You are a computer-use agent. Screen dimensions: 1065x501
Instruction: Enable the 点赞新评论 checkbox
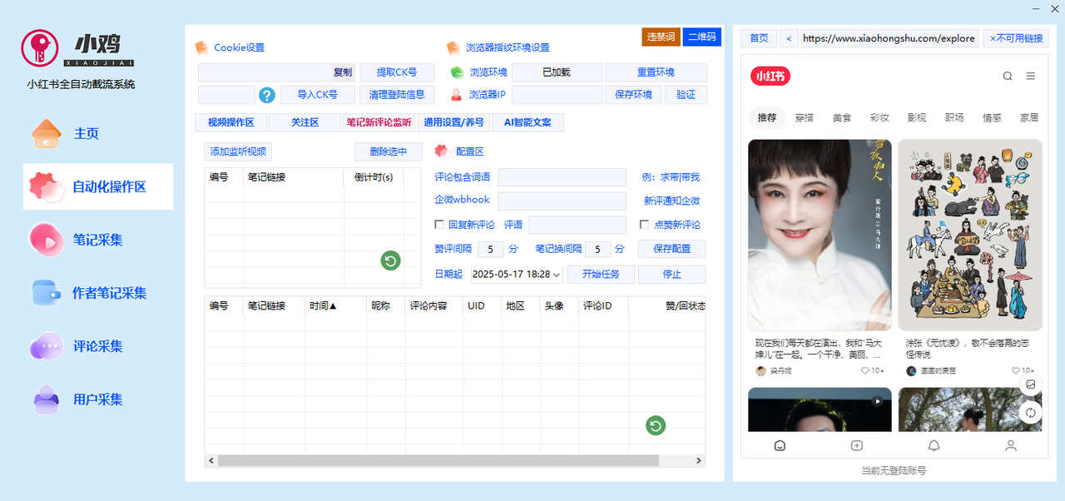click(644, 225)
